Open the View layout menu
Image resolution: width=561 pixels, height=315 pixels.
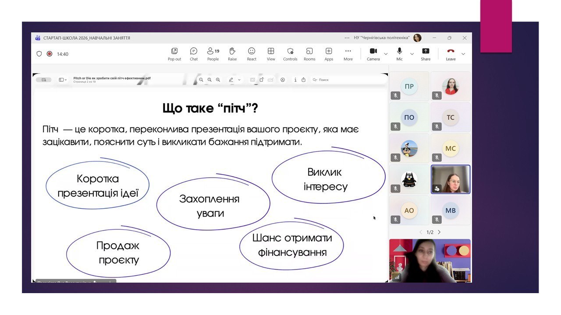[x=271, y=54]
